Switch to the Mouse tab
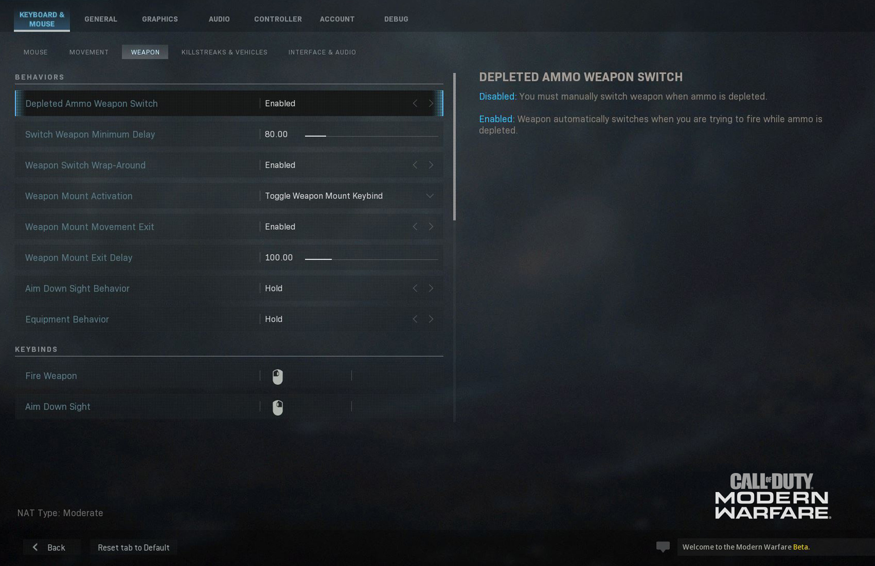 click(x=35, y=51)
